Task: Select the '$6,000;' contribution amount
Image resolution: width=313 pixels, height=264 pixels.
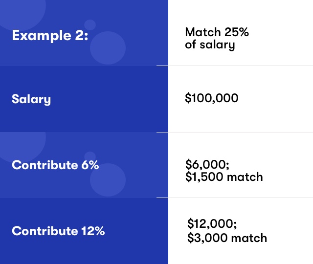Action: [207, 164]
